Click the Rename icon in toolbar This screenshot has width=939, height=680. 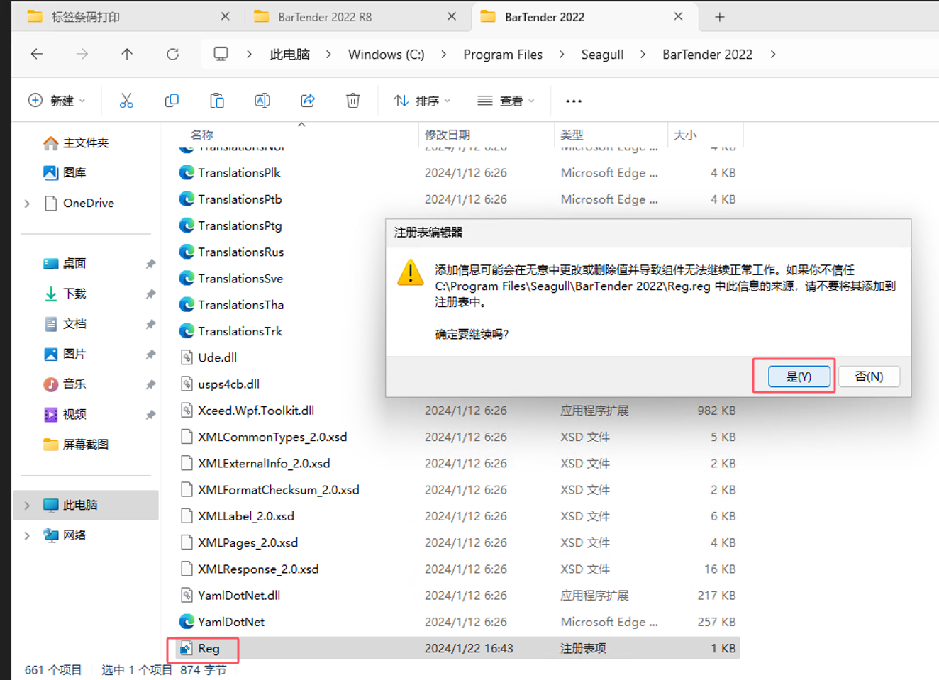coord(262,101)
